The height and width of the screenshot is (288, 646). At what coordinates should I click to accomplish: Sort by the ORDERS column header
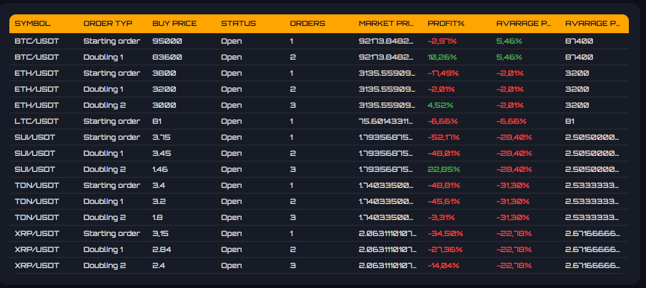pyautogui.click(x=308, y=23)
